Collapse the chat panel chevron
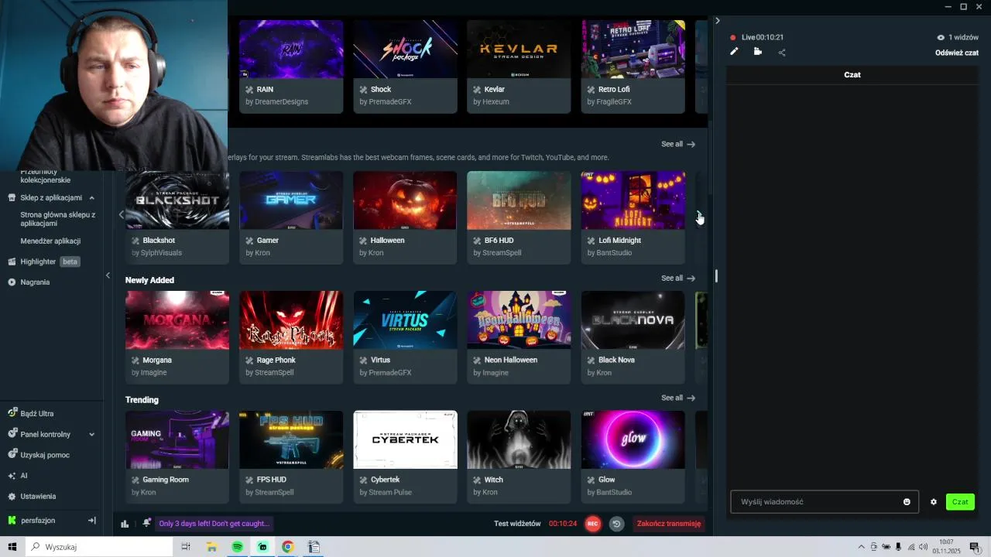Viewport: 991px width, 557px height. (717, 21)
